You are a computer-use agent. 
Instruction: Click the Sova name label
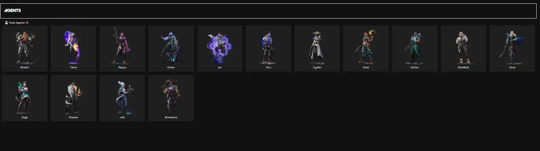coord(512,67)
